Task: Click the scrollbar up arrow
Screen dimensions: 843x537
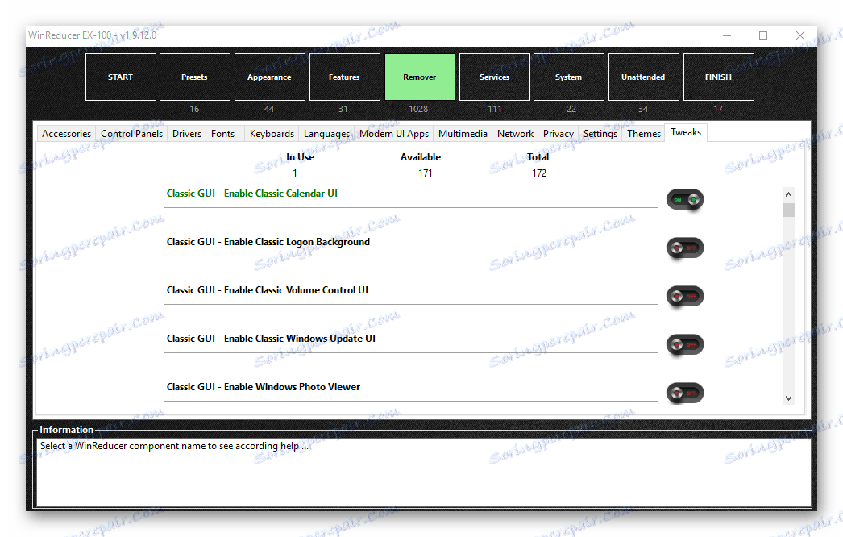Action: point(788,194)
